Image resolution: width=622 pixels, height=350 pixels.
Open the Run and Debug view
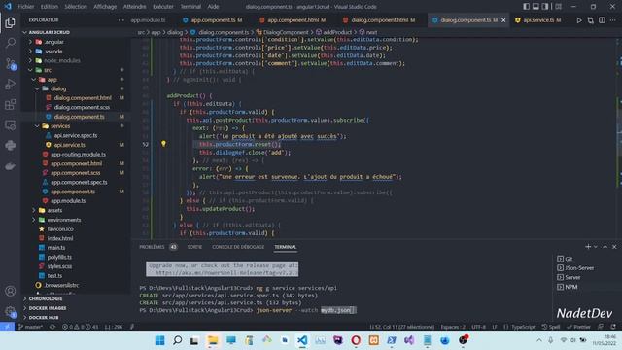(x=11, y=85)
